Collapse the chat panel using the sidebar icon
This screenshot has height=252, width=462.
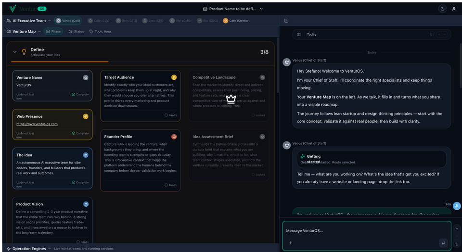point(286,21)
